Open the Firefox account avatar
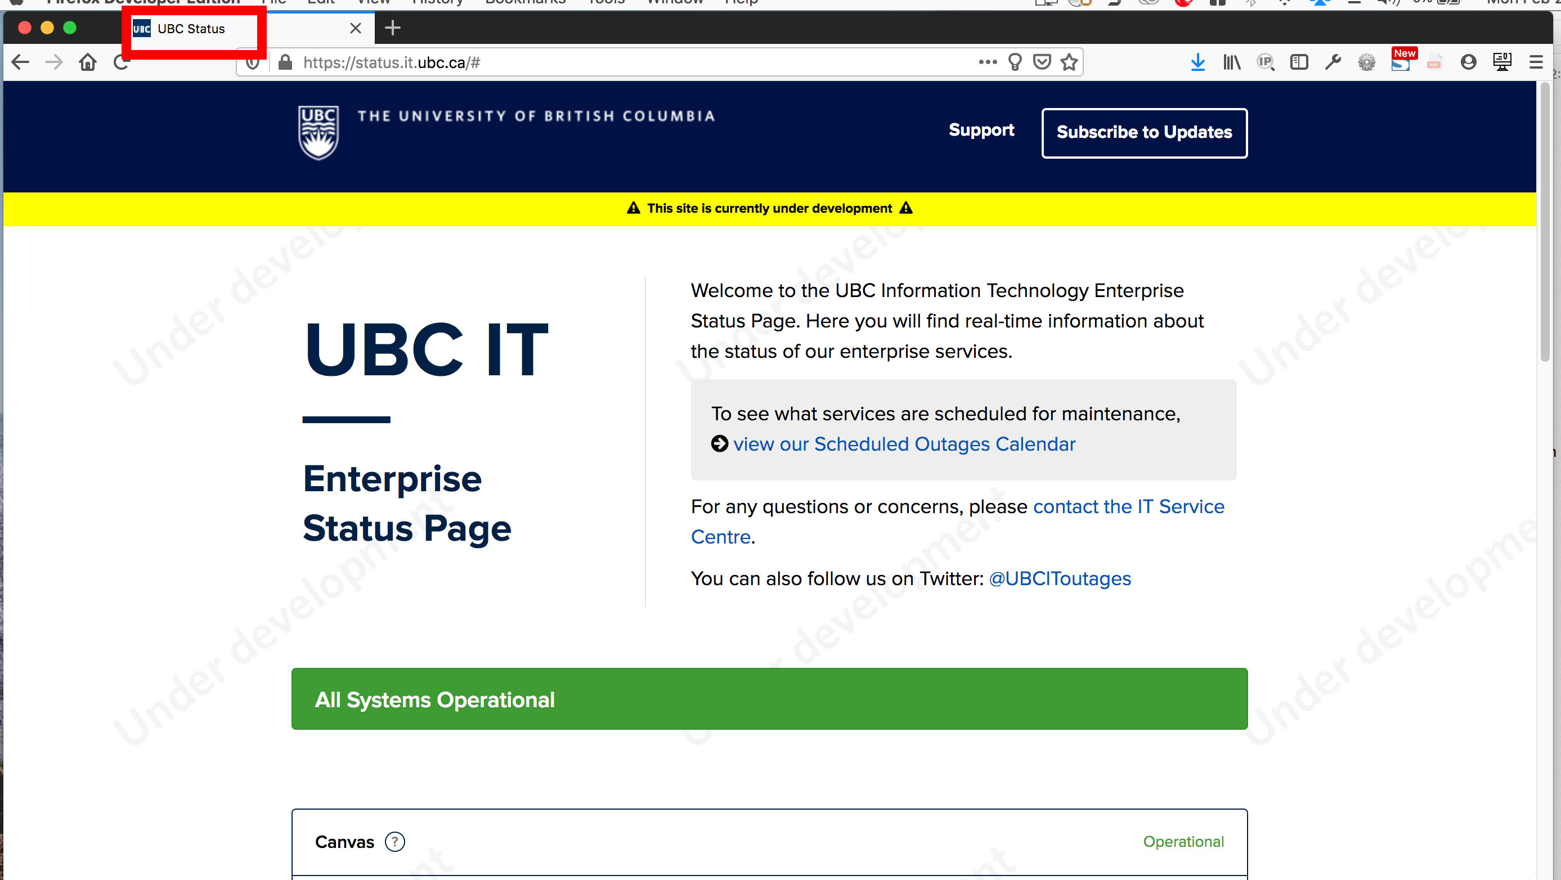Viewport: 1561px width, 880px height. coord(1468,62)
